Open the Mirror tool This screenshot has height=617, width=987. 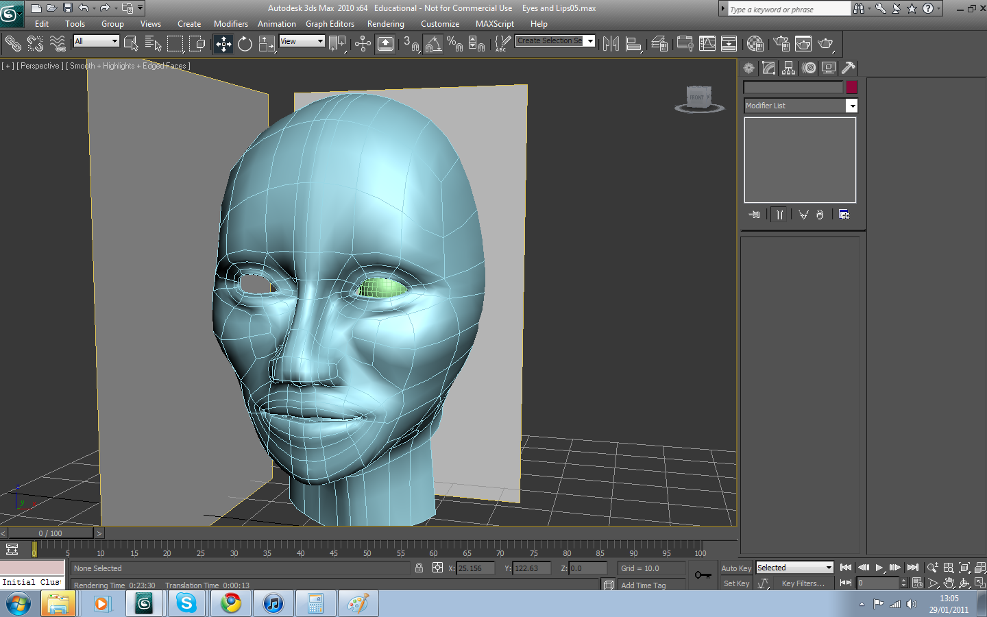(x=611, y=43)
